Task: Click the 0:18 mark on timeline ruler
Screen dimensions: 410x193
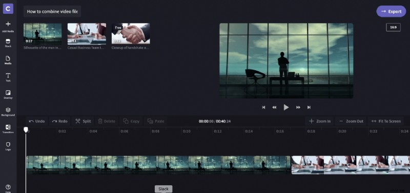Action: pos(311,132)
